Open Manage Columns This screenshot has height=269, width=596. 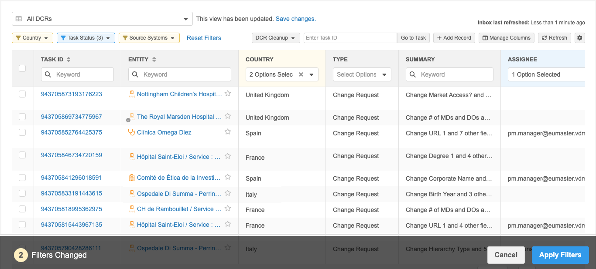coord(507,38)
